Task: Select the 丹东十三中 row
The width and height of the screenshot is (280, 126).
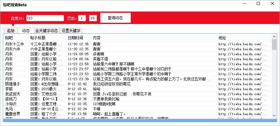Action: tap(14, 44)
